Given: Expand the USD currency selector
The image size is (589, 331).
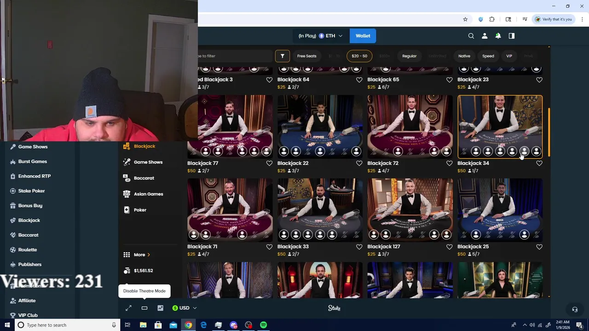Looking at the screenshot, I should pyautogui.click(x=184, y=308).
